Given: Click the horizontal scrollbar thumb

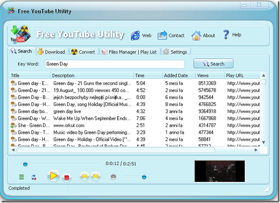Looking at the screenshot, I should (116, 150).
